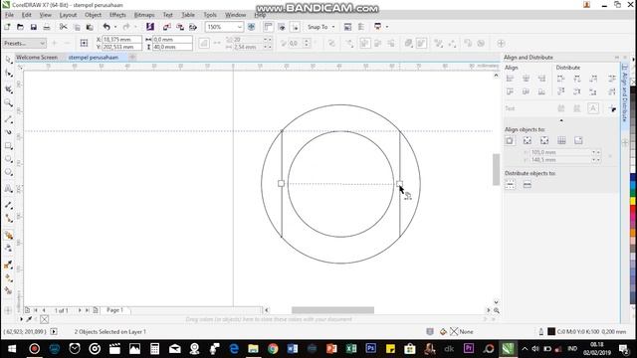Toggle Distribute to Extent of page
637x358 pixels.
[527, 185]
